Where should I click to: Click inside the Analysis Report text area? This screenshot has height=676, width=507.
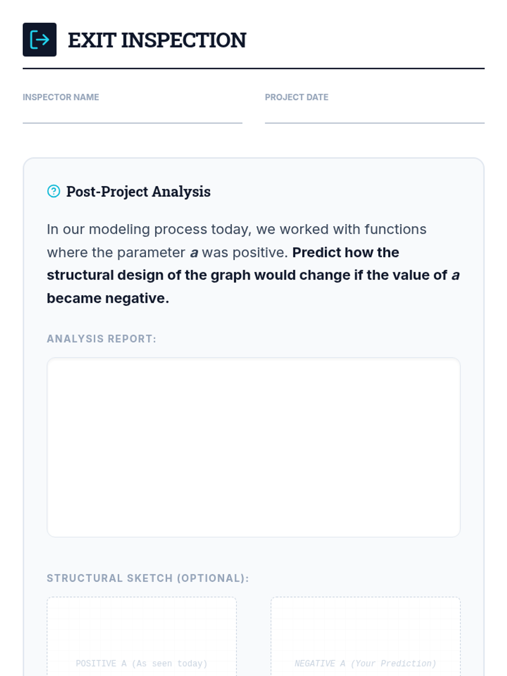[x=253, y=447]
